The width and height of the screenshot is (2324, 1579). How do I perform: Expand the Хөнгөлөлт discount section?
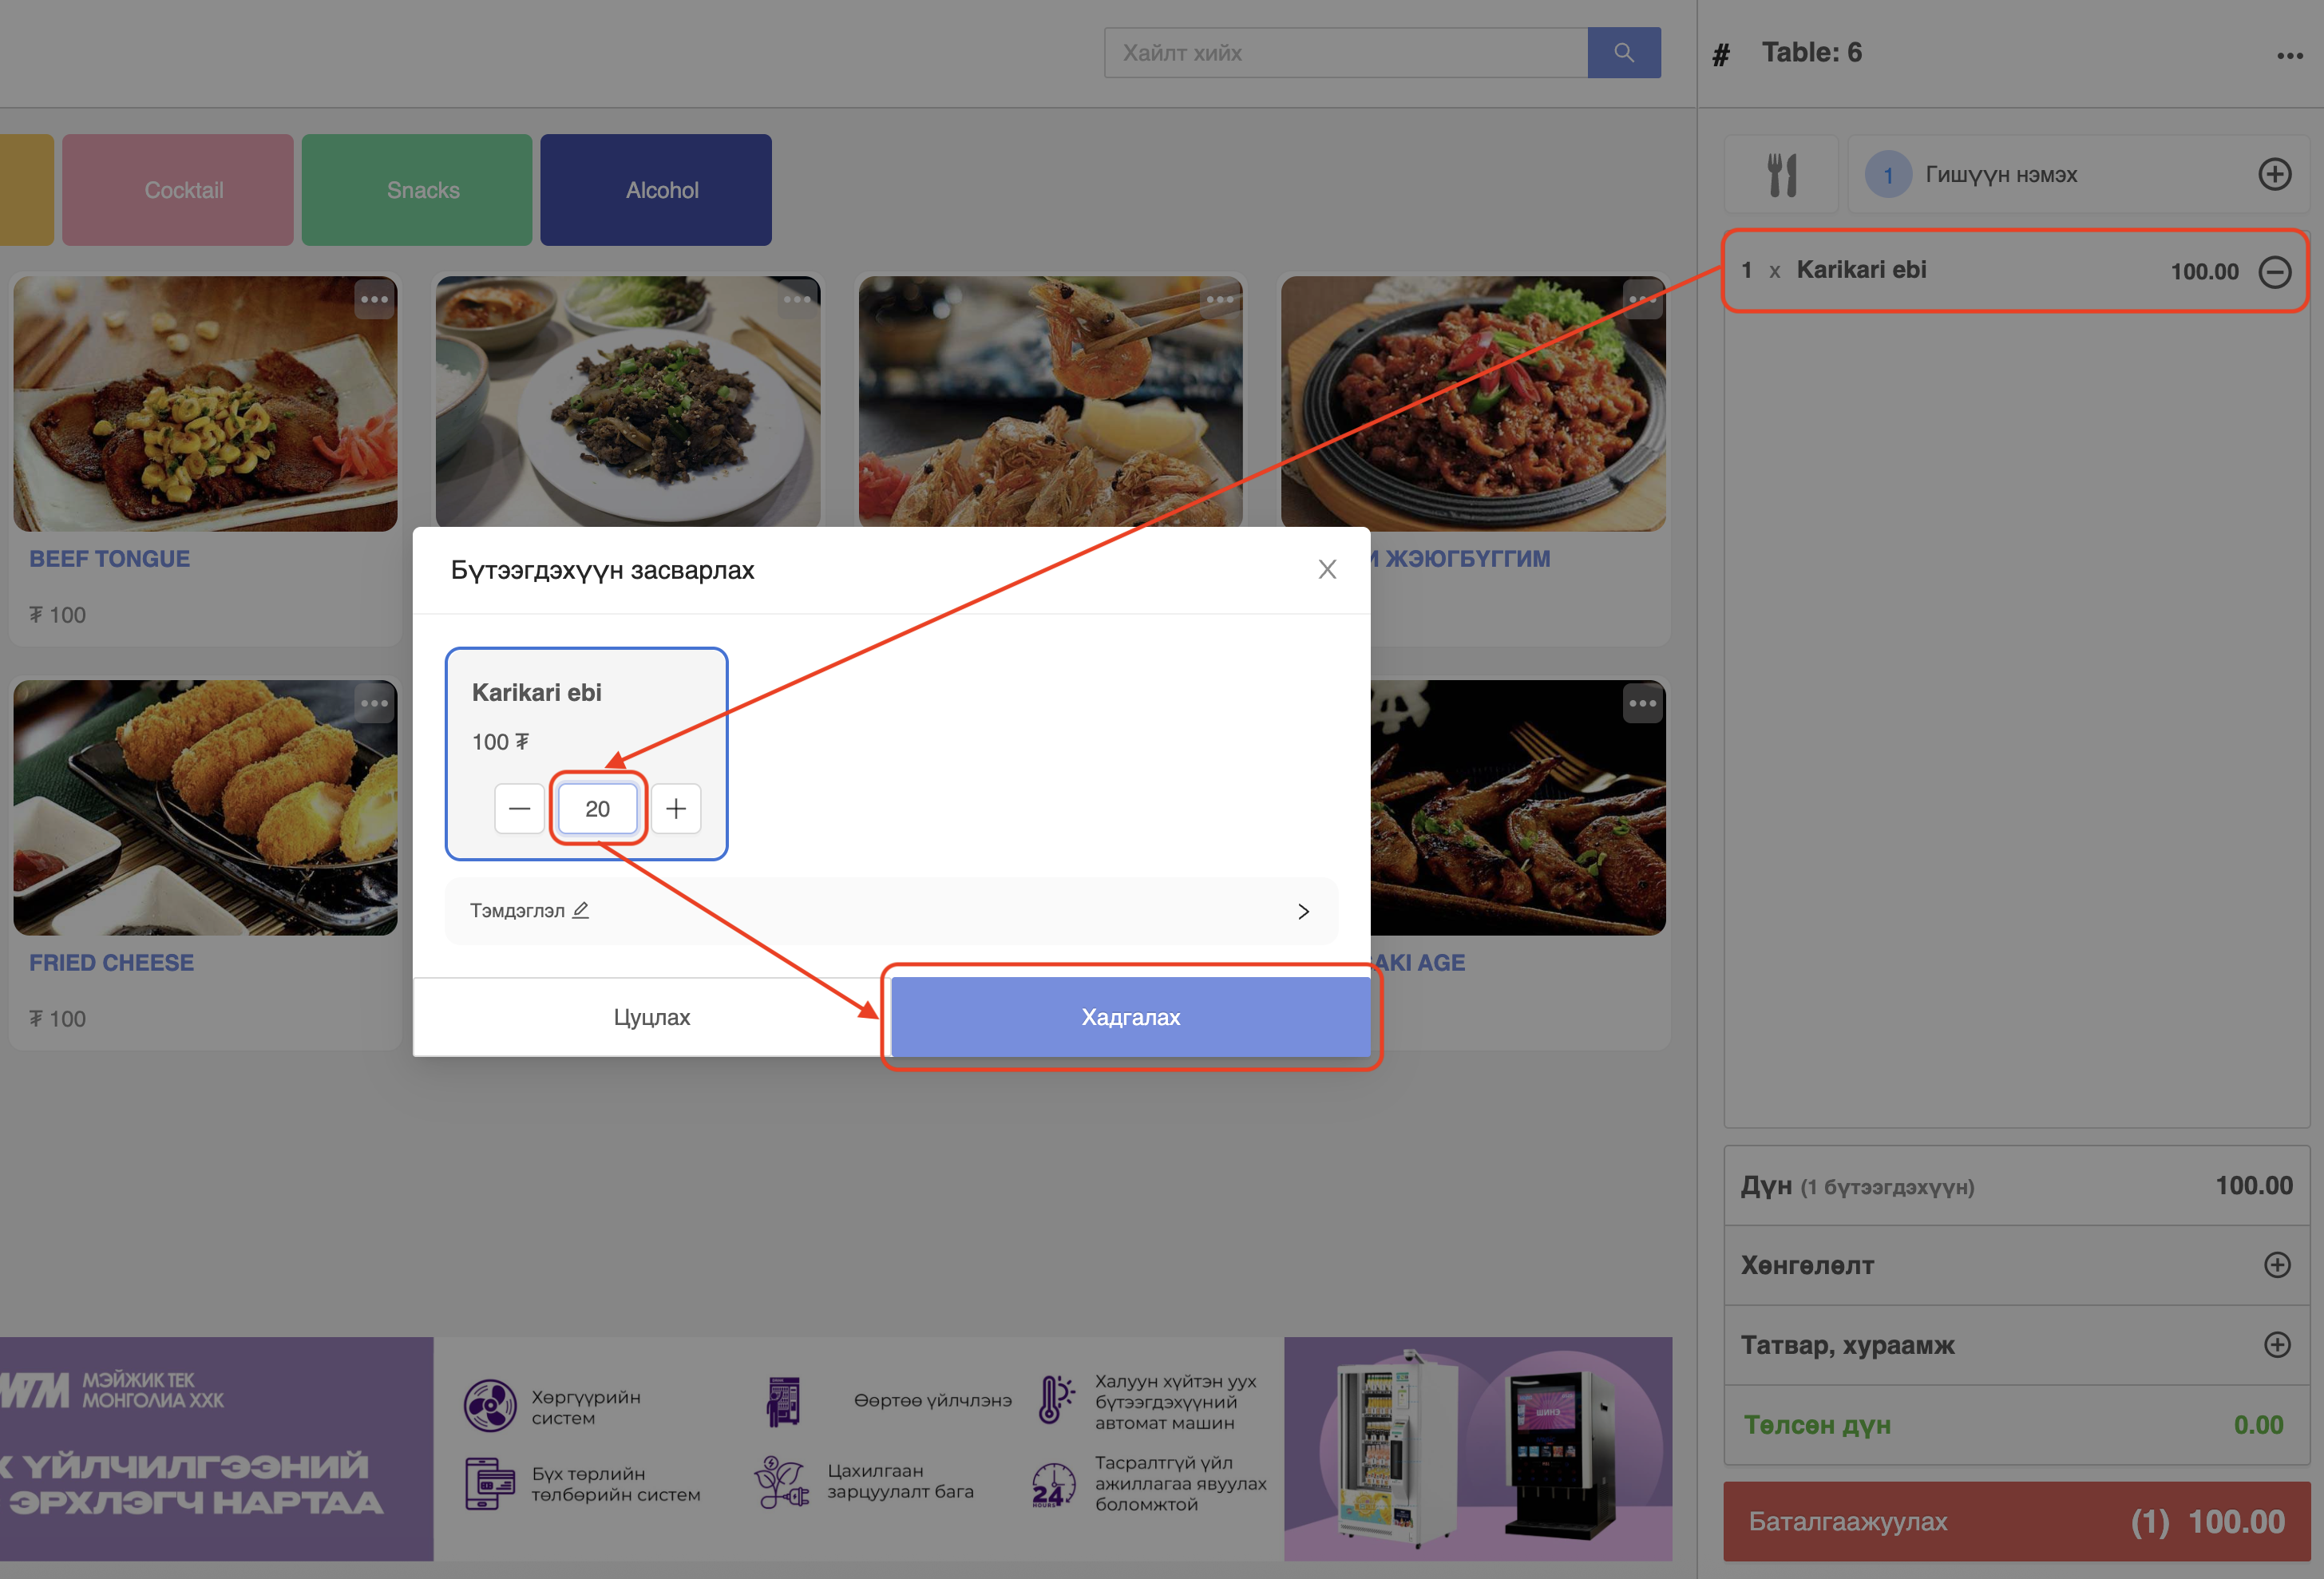pyautogui.click(x=2276, y=1265)
